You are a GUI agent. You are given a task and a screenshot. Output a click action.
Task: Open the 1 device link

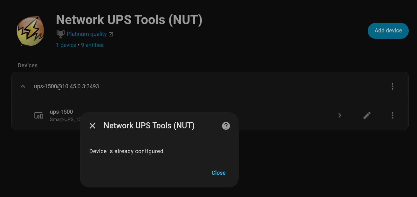point(66,45)
